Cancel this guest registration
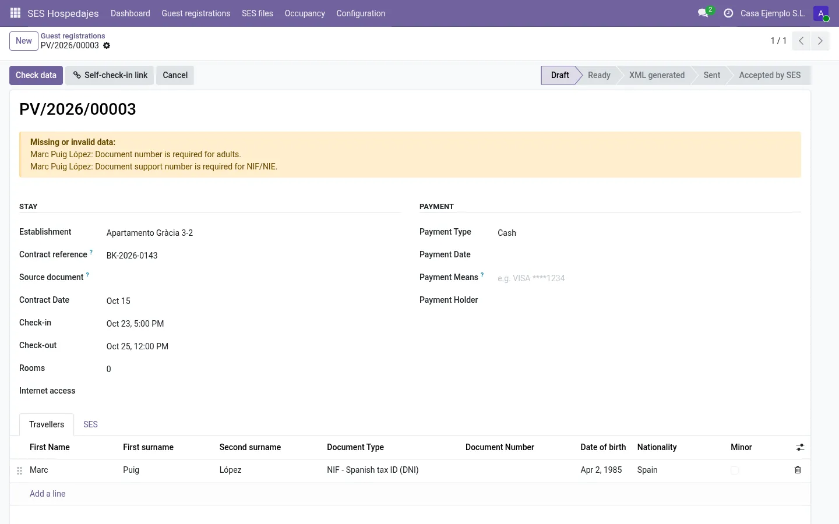The image size is (839, 524). (175, 75)
